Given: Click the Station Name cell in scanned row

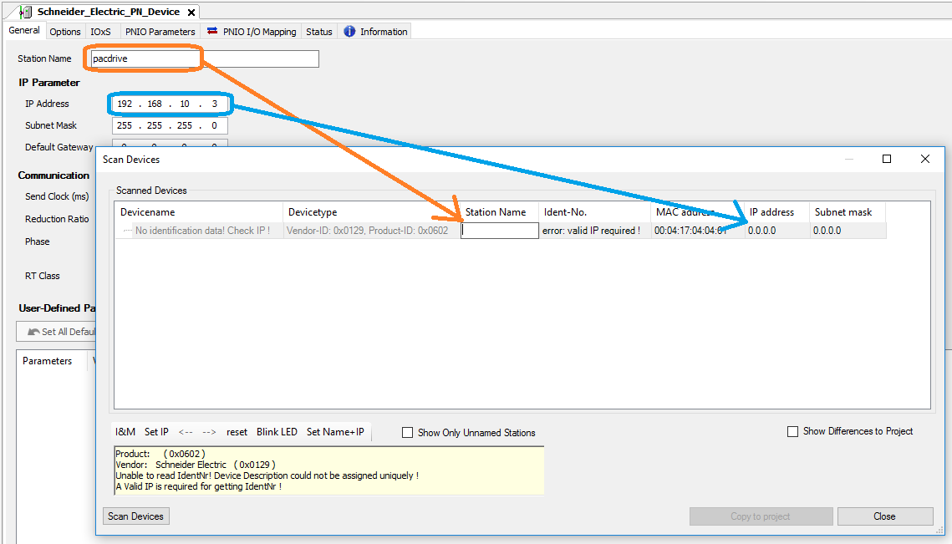Looking at the screenshot, I should pos(500,231).
